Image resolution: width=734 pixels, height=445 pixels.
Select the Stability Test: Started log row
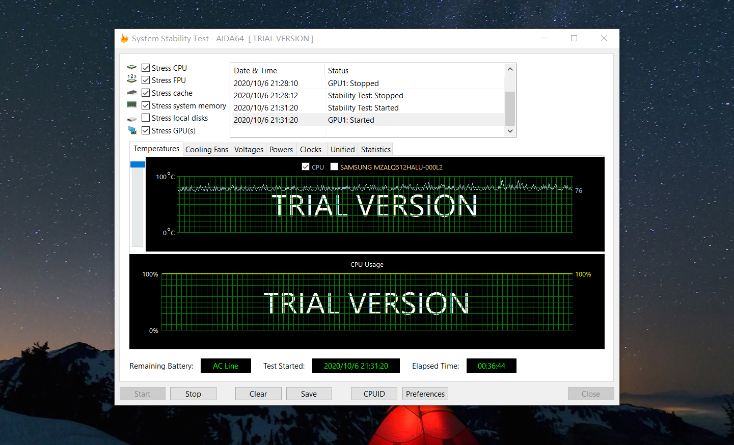point(367,107)
